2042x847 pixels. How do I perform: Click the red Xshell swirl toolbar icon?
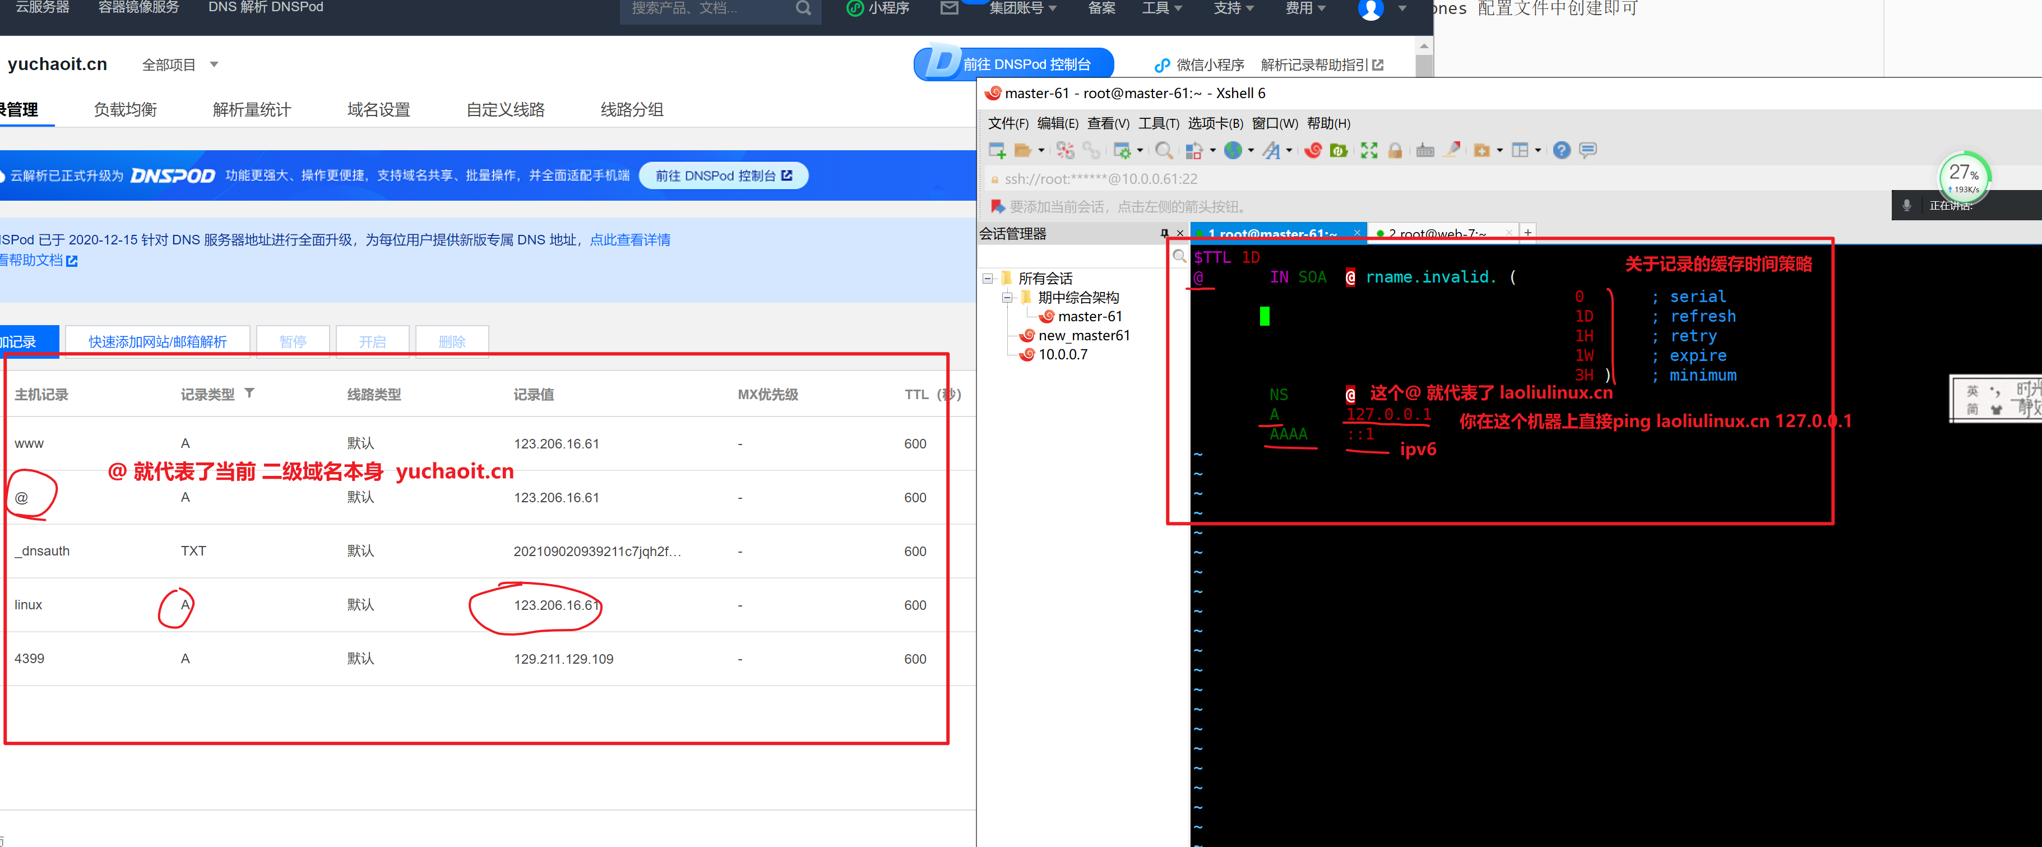tap(1313, 150)
